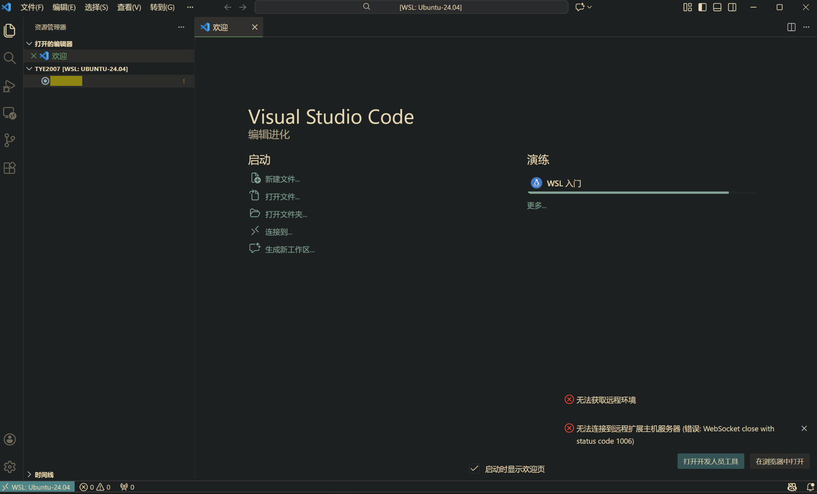Go back with the left arrow
Viewport: 817px width, 494px height.
(228, 7)
